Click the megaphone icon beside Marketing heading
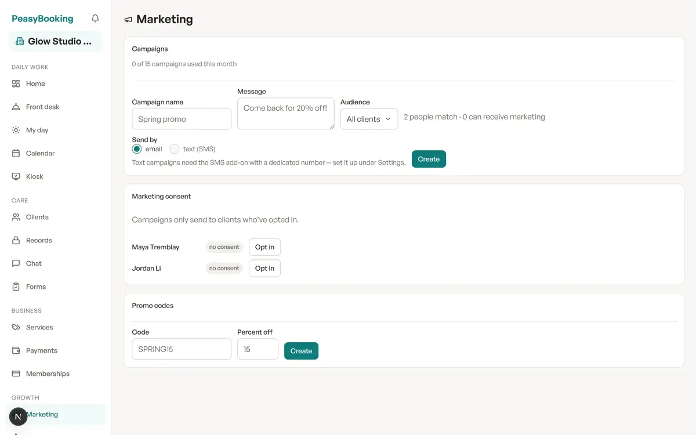The image size is (696, 435). pos(128,20)
